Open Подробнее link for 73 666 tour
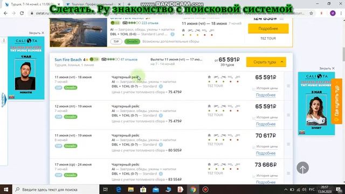Image resolution: width=345 pixels, height=194 pixels. 266,182
